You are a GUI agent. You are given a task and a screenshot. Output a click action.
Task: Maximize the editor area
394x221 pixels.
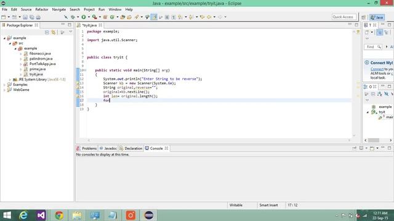[x=356, y=25]
